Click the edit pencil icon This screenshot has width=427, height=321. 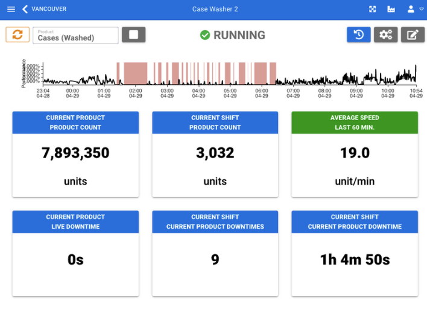pyautogui.click(x=413, y=35)
